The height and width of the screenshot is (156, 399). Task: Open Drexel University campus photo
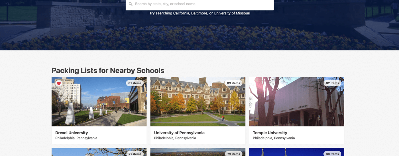(x=99, y=102)
